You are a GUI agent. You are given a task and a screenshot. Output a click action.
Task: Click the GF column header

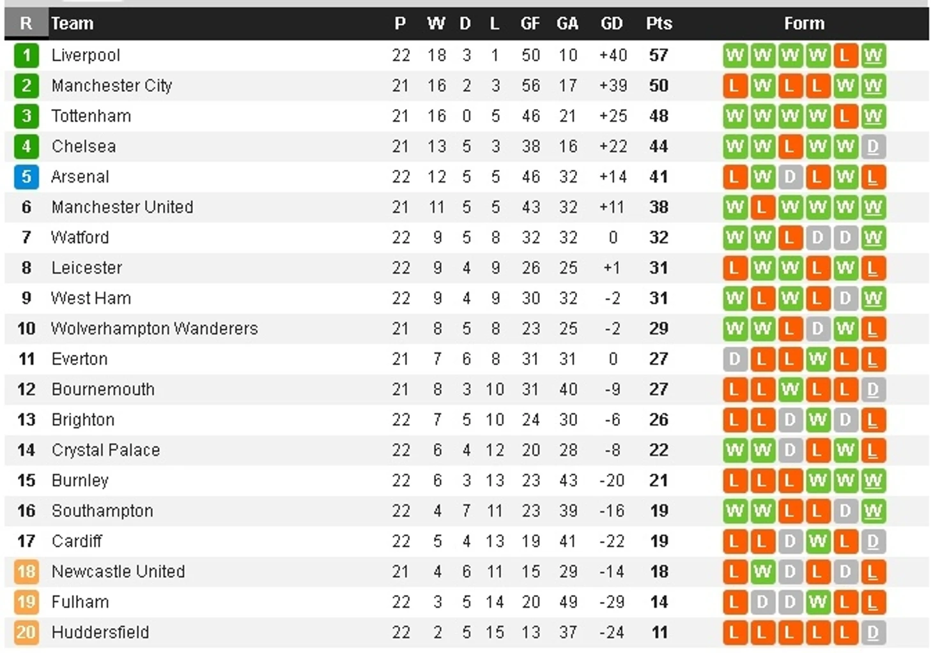(x=530, y=24)
